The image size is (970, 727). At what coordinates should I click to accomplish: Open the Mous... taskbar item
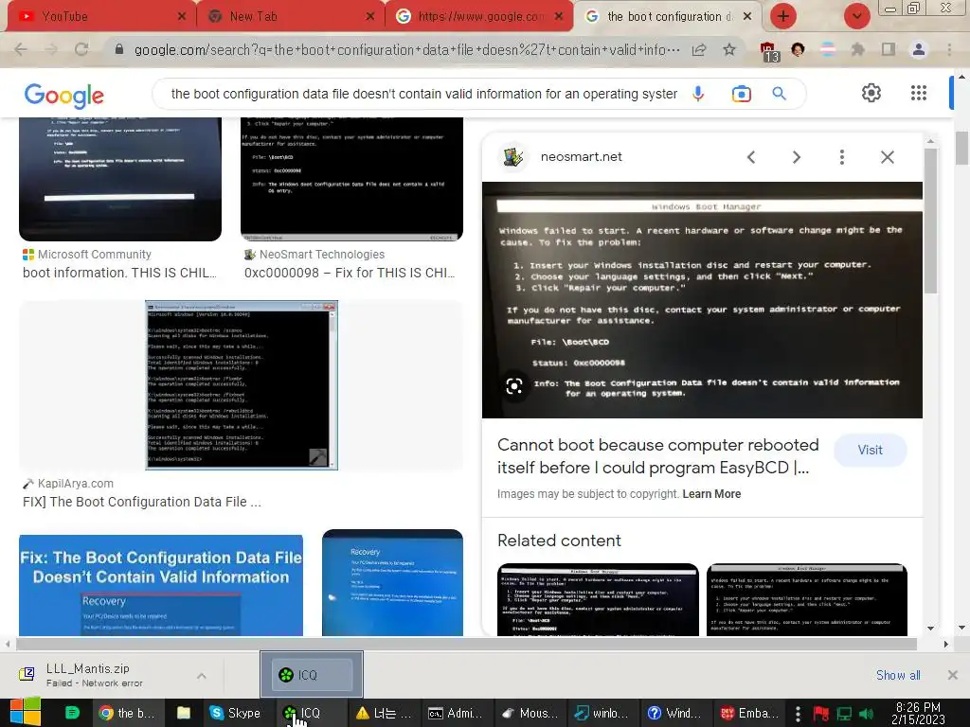(530, 713)
